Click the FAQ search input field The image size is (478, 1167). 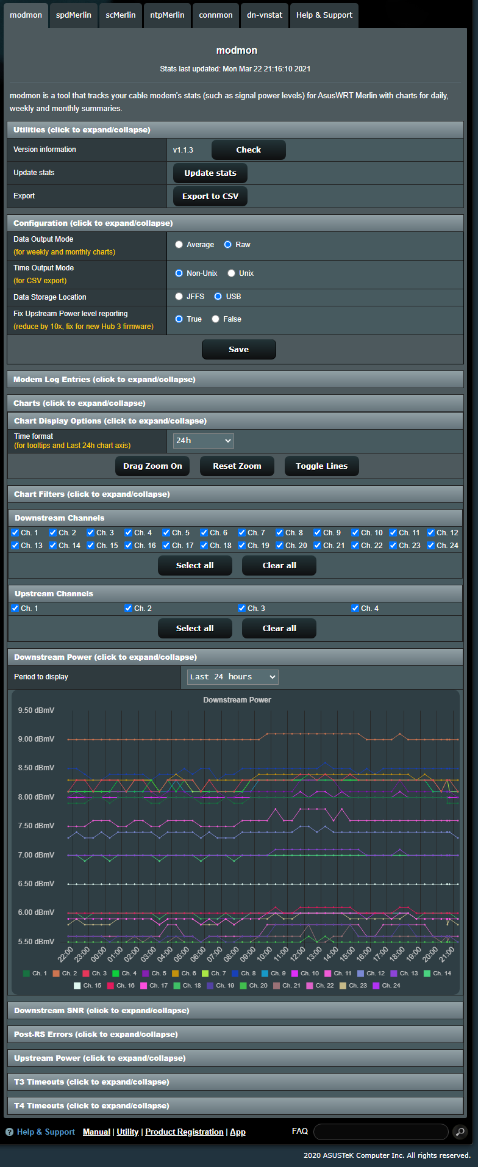click(x=381, y=1132)
